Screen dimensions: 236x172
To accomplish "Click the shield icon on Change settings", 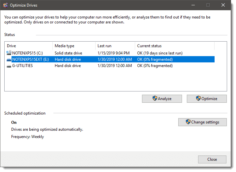I will click(x=188, y=122).
